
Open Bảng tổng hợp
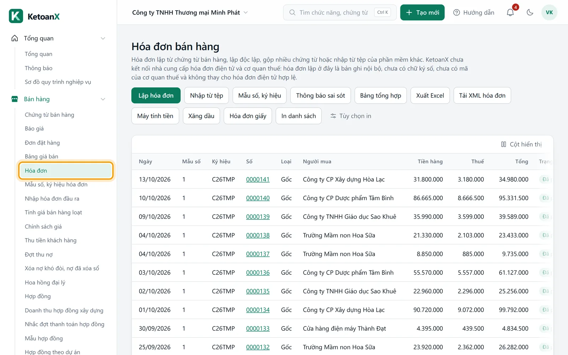pyautogui.click(x=381, y=95)
